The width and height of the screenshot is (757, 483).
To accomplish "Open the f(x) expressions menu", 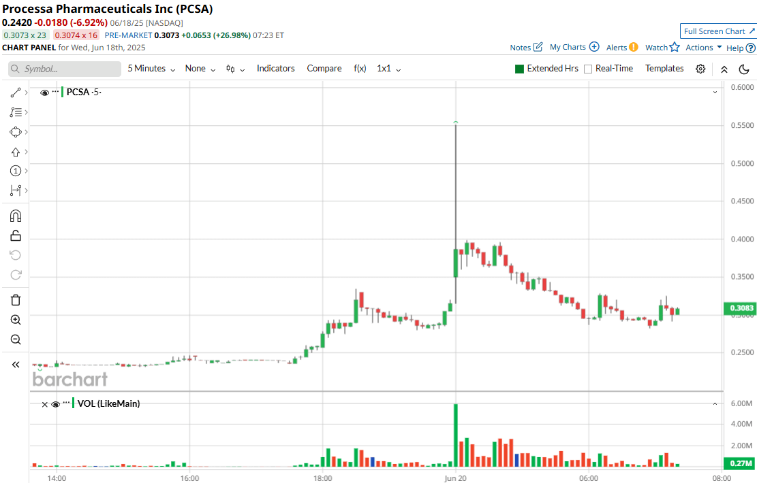I will point(360,69).
